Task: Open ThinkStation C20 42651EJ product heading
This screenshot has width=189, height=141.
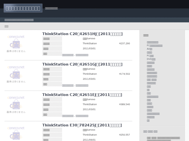Action: tap(82, 95)
